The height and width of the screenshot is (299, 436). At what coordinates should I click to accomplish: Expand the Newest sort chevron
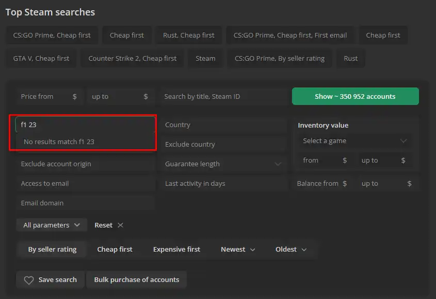pos(252,250)
